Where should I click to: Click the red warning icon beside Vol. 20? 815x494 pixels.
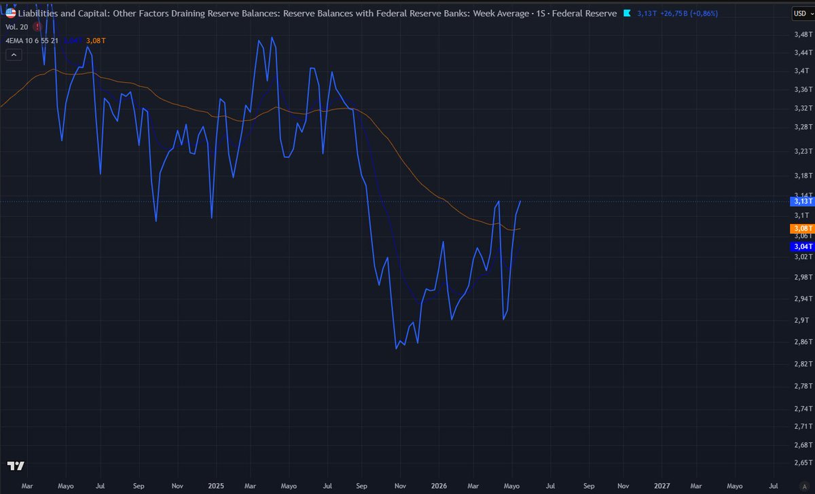[37, 27]
